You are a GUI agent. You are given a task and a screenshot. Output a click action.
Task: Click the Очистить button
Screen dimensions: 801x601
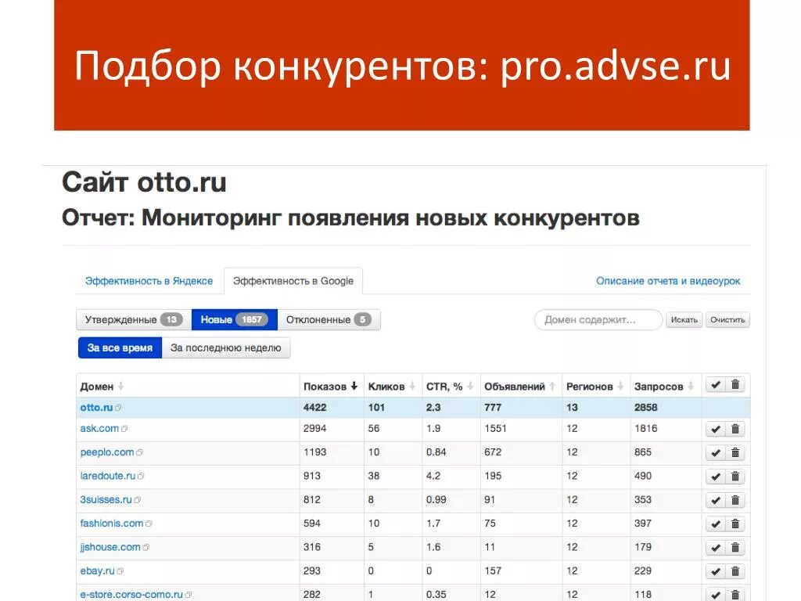click(x=727, y=320)
